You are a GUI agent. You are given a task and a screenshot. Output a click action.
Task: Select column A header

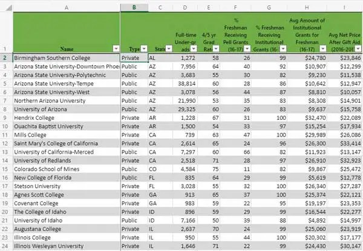pos(67,8)
